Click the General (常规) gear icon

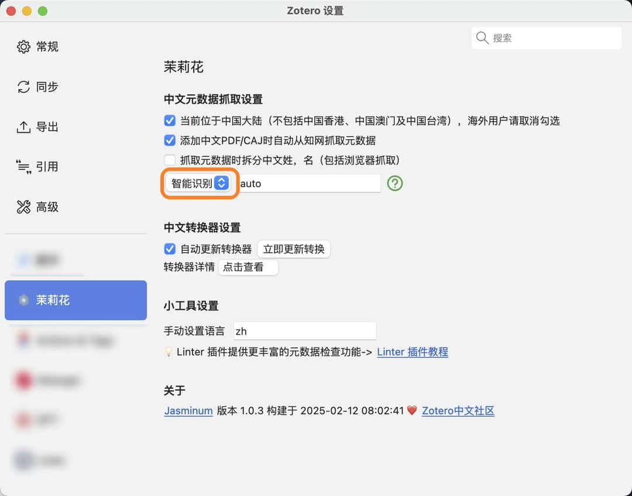23,47
